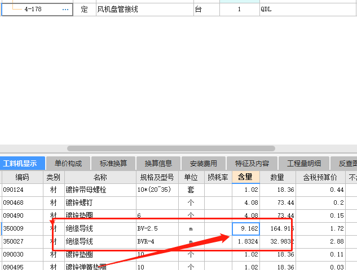357x270 pixels.
Task: Click the 单位 column header
Action: tap(191, 177)
